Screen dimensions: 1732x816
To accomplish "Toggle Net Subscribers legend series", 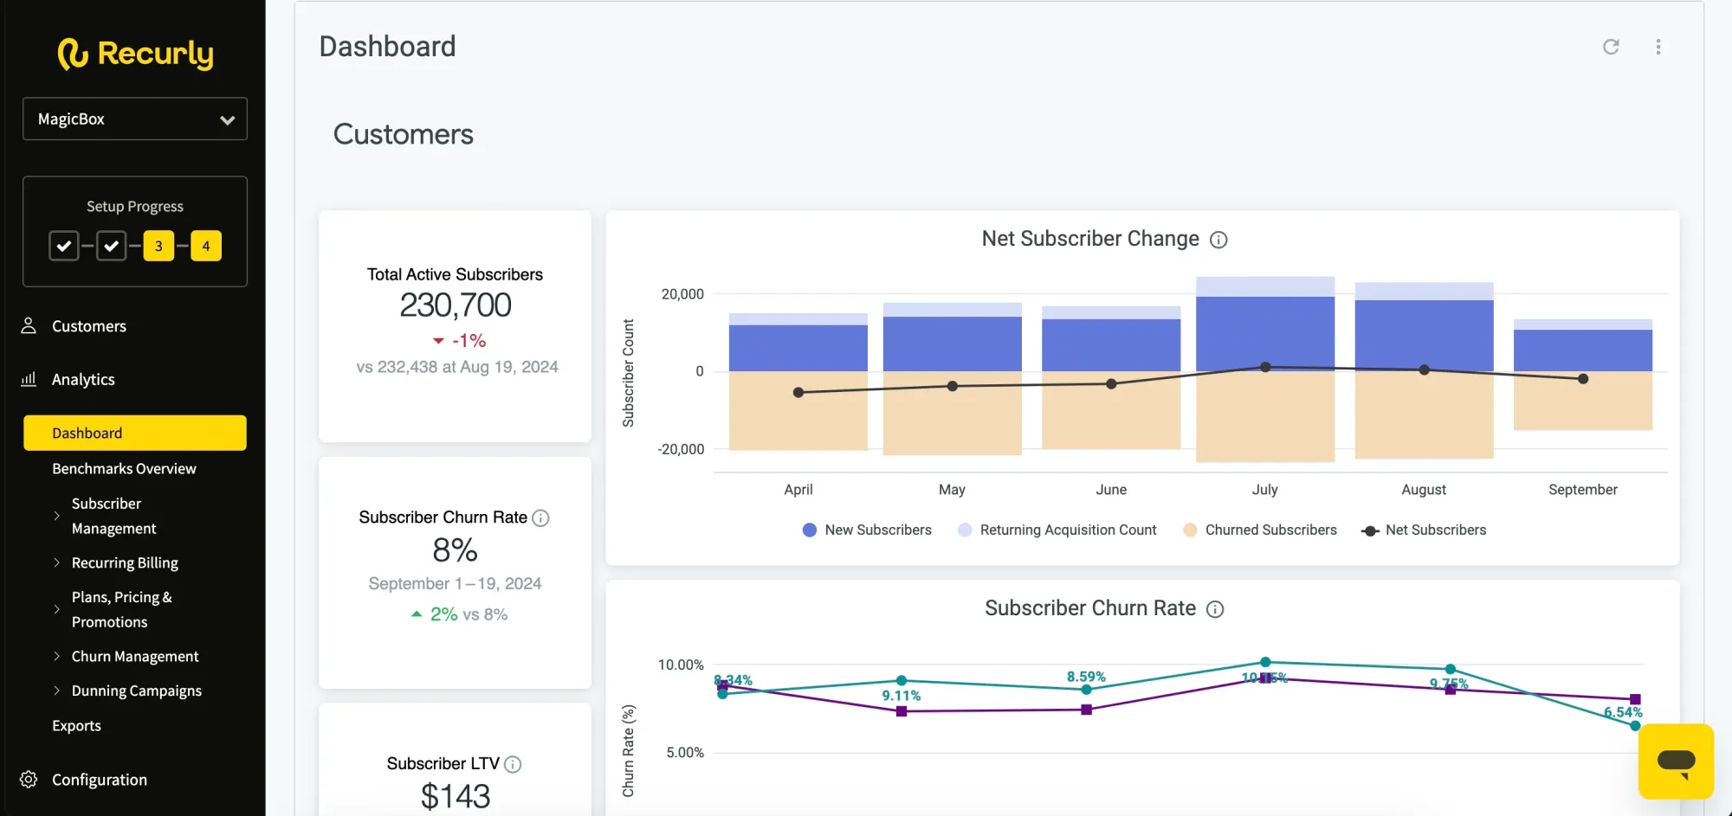I will [x=1424, y=530].
